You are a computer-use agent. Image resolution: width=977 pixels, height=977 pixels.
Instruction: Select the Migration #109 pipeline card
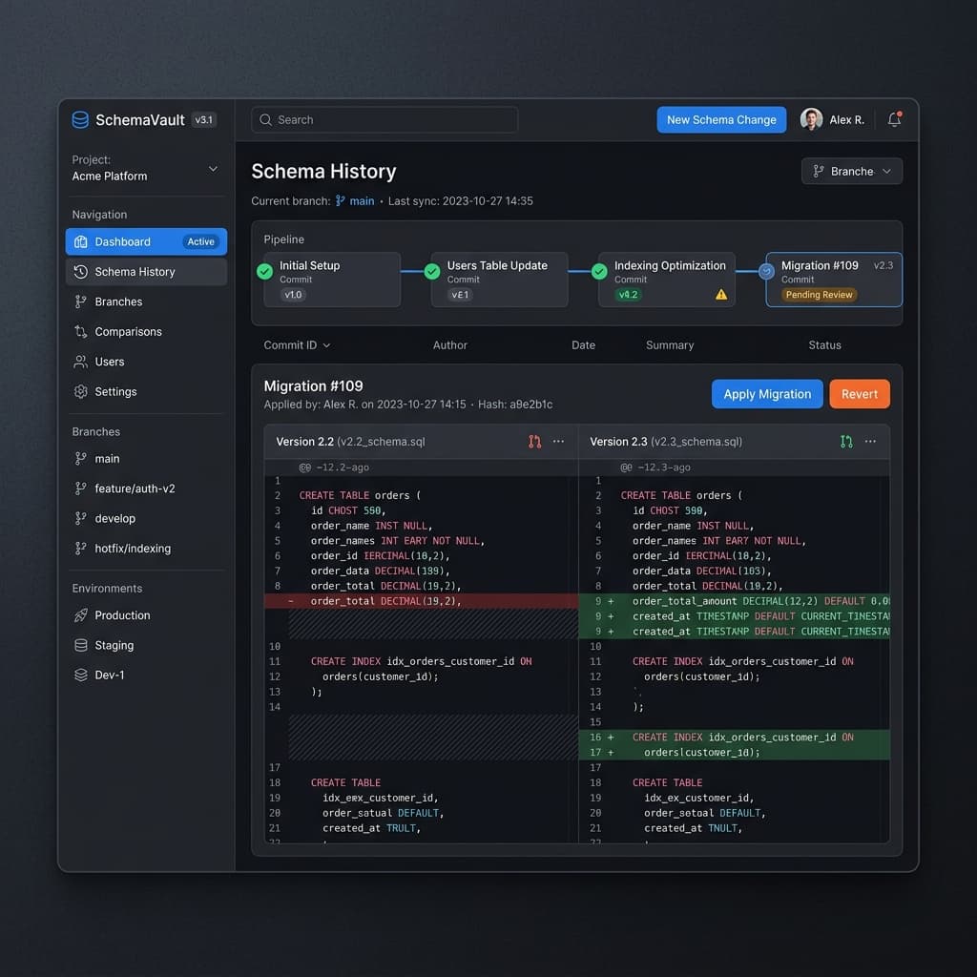pyautogui.click(x=834, y=280)
